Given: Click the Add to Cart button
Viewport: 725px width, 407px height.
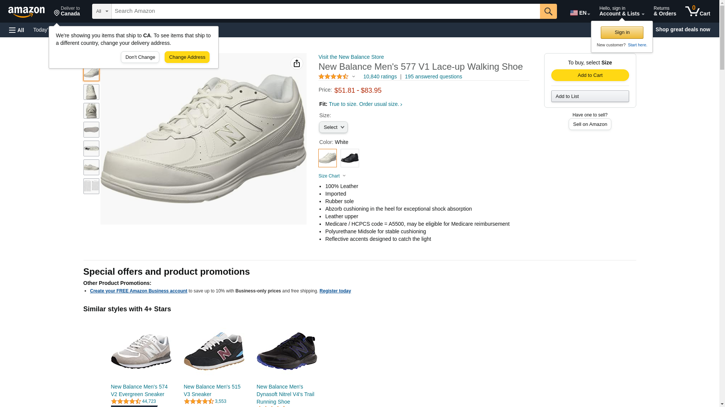Looking at the screenshot, I should point(590,75).
